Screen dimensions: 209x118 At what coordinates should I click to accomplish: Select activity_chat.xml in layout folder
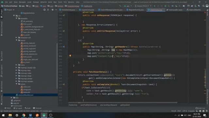[29, 43]
